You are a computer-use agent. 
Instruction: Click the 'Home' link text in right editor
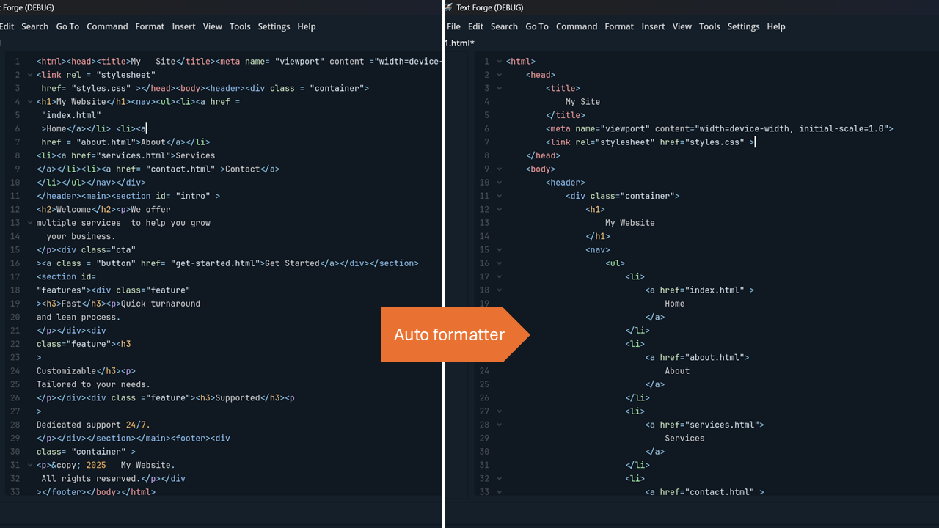pos(674,304)
